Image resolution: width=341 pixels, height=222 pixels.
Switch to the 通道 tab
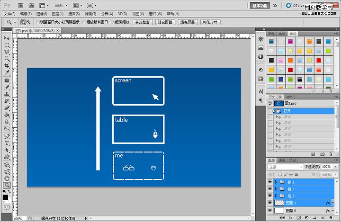coord(282,160)
